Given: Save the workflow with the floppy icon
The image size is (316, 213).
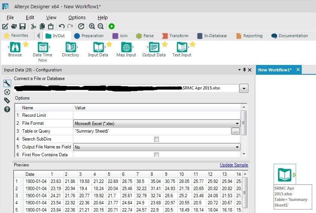Looking at the screenshot, I should tap(23, 26).
